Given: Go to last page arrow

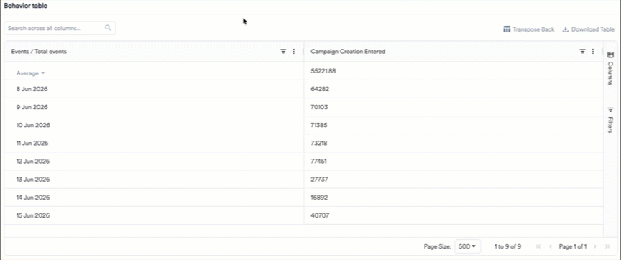Looking at the screenshot, I should pyautogui.click(x=607, y=246).
